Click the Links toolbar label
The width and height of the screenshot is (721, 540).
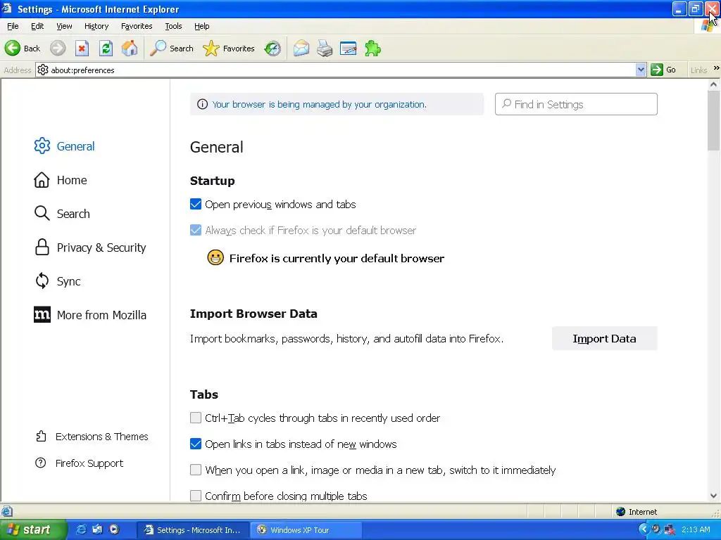click(698, 70)
